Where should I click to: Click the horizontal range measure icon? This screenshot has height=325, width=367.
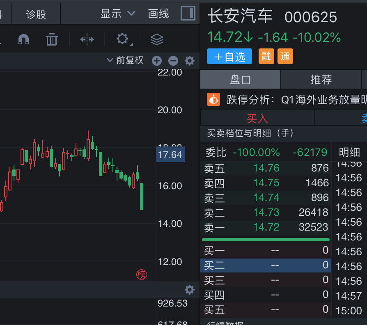(x=87, y=39)
